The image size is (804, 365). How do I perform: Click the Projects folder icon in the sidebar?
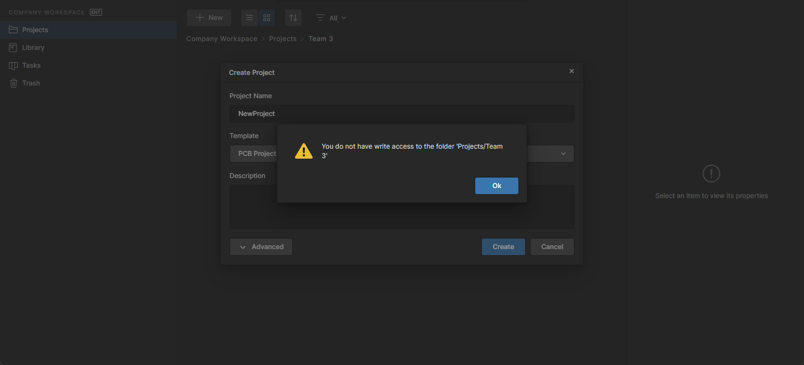[x=13, y=30]
